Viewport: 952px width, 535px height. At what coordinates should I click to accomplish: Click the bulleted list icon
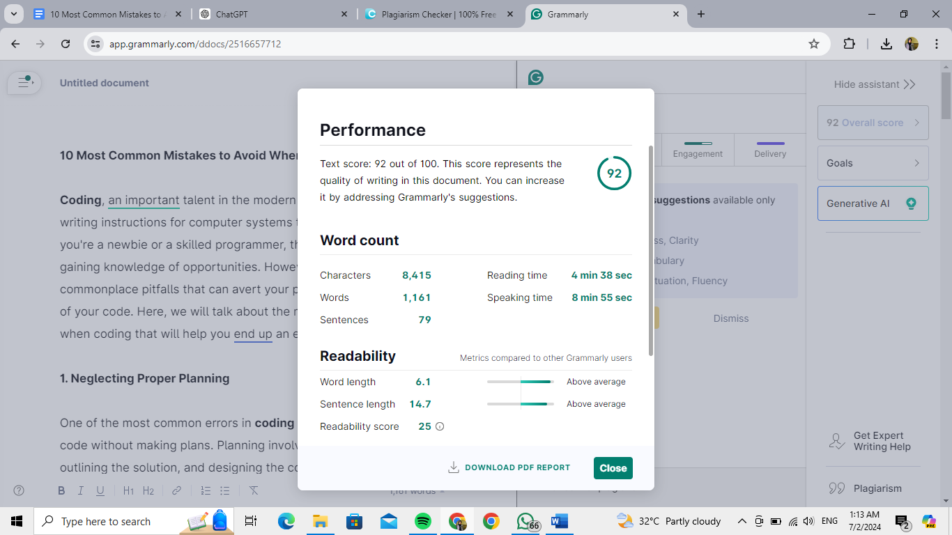[x=225, y=490]
